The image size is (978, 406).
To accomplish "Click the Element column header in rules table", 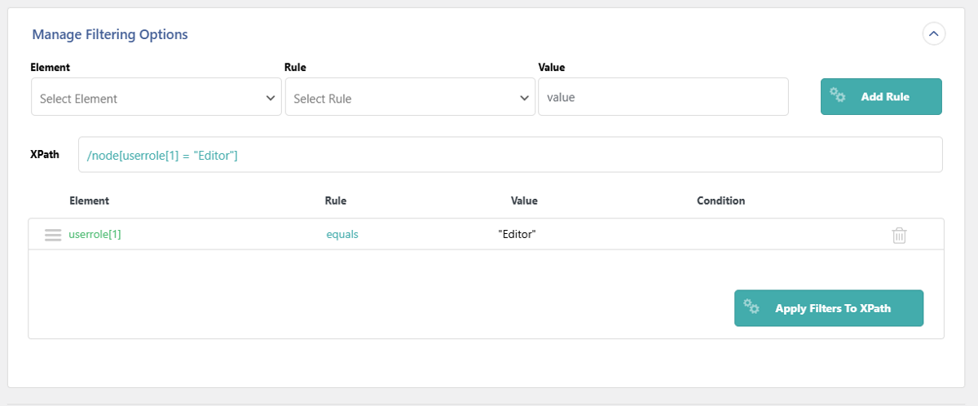I will point(90,201).
